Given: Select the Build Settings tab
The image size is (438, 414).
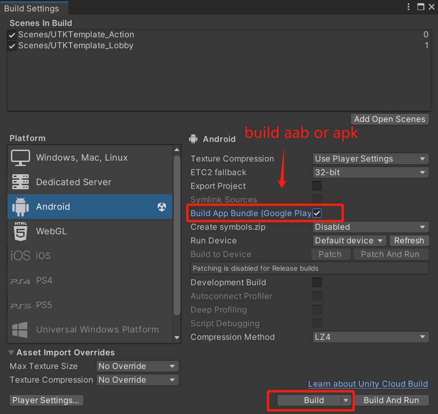Looking at the screenshot, I should pyautogui.click(x=32, y=8).
